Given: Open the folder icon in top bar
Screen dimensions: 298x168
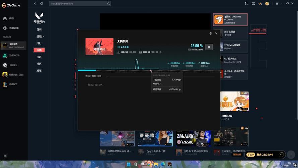Looking at the screenshot, I should click(x=246, y=4).
